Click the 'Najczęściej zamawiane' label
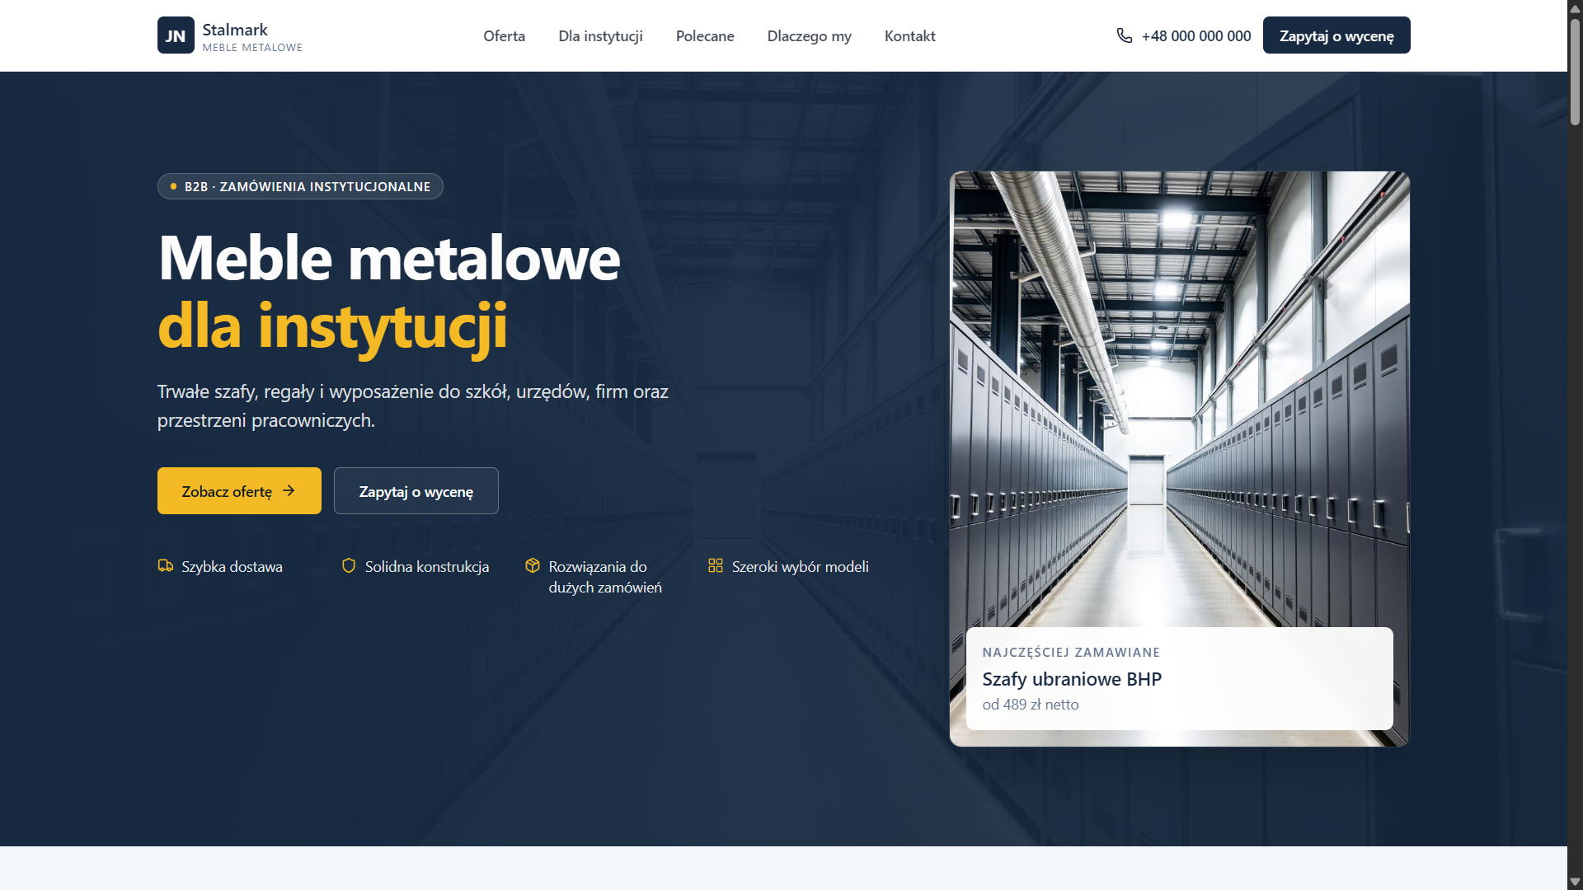 tap(1071, 652)
